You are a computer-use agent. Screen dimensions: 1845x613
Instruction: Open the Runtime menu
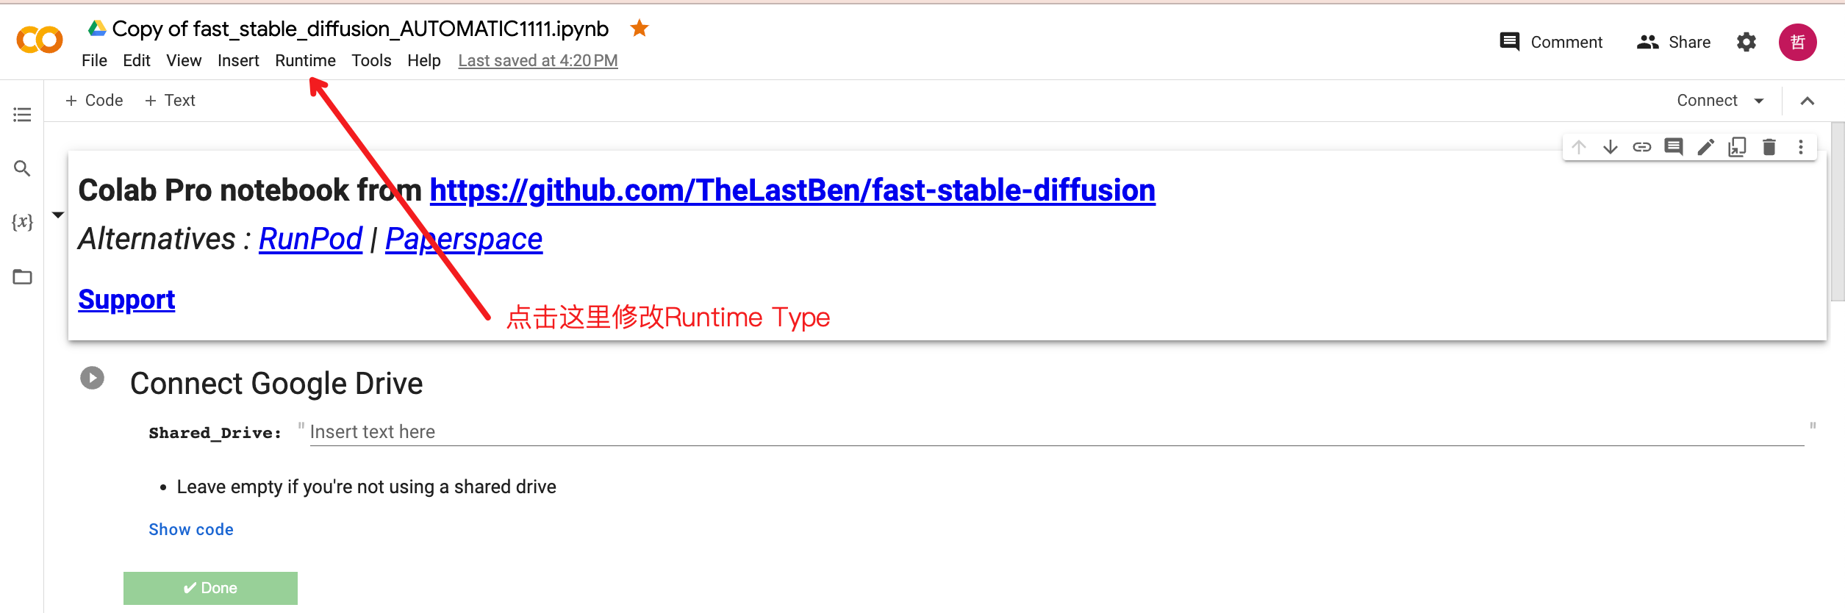(x=305, y=60)
